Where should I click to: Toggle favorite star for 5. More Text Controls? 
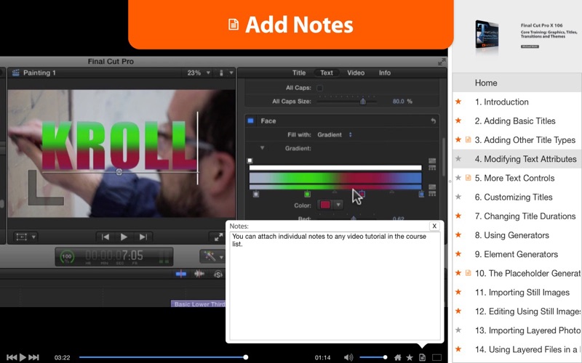click(x=458, y=178)
